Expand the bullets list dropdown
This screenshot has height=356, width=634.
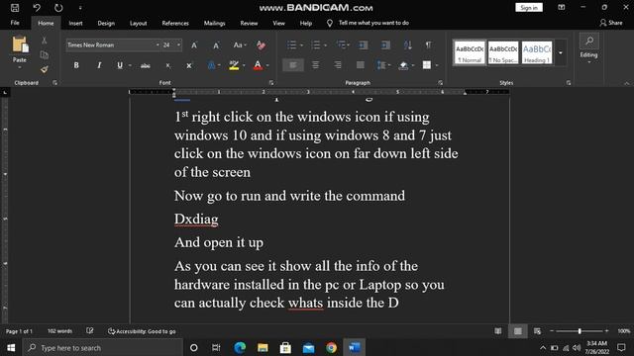tap(301, 45)
